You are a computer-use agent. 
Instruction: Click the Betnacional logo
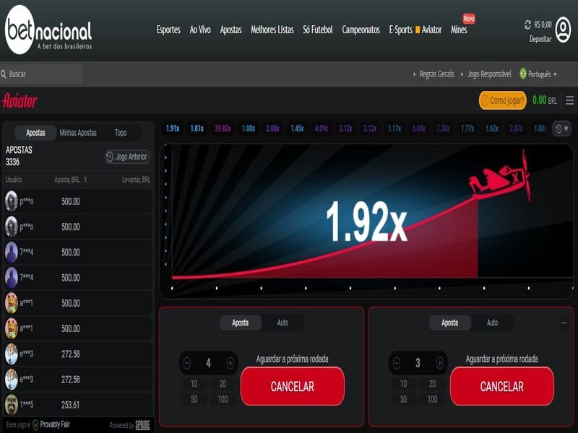coord(48,30)
